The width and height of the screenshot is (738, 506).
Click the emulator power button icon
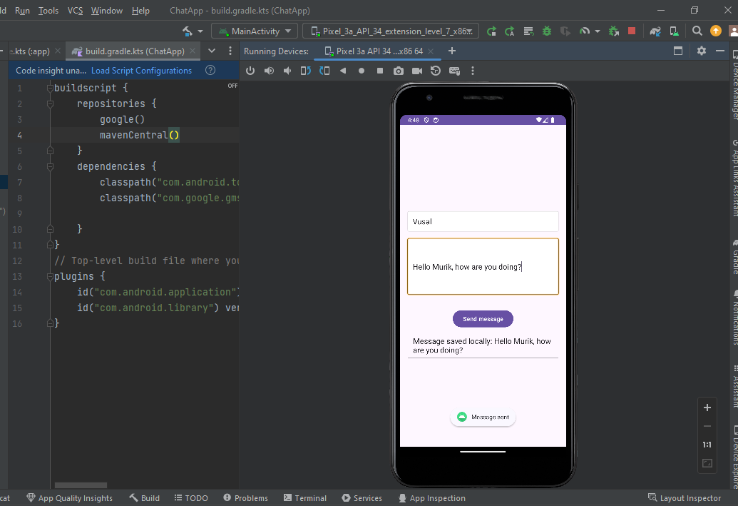pyautogui.click(x=250, y=71)
